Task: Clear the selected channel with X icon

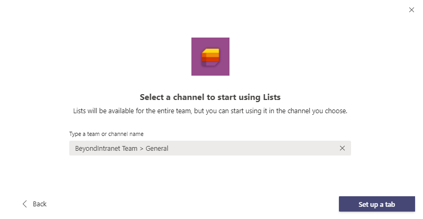Action: (342, 148)
